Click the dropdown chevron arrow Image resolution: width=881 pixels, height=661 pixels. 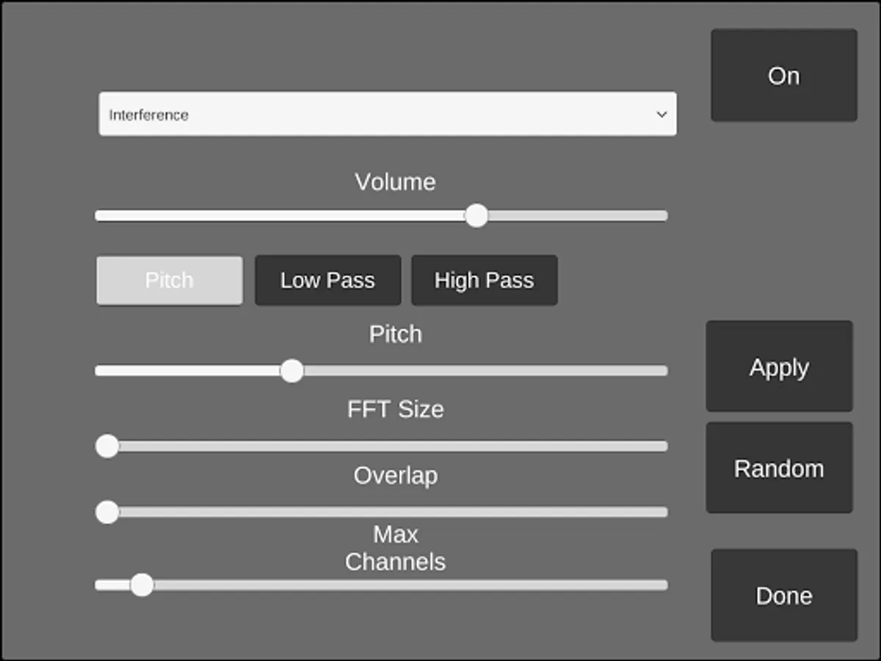pos(661,115)
